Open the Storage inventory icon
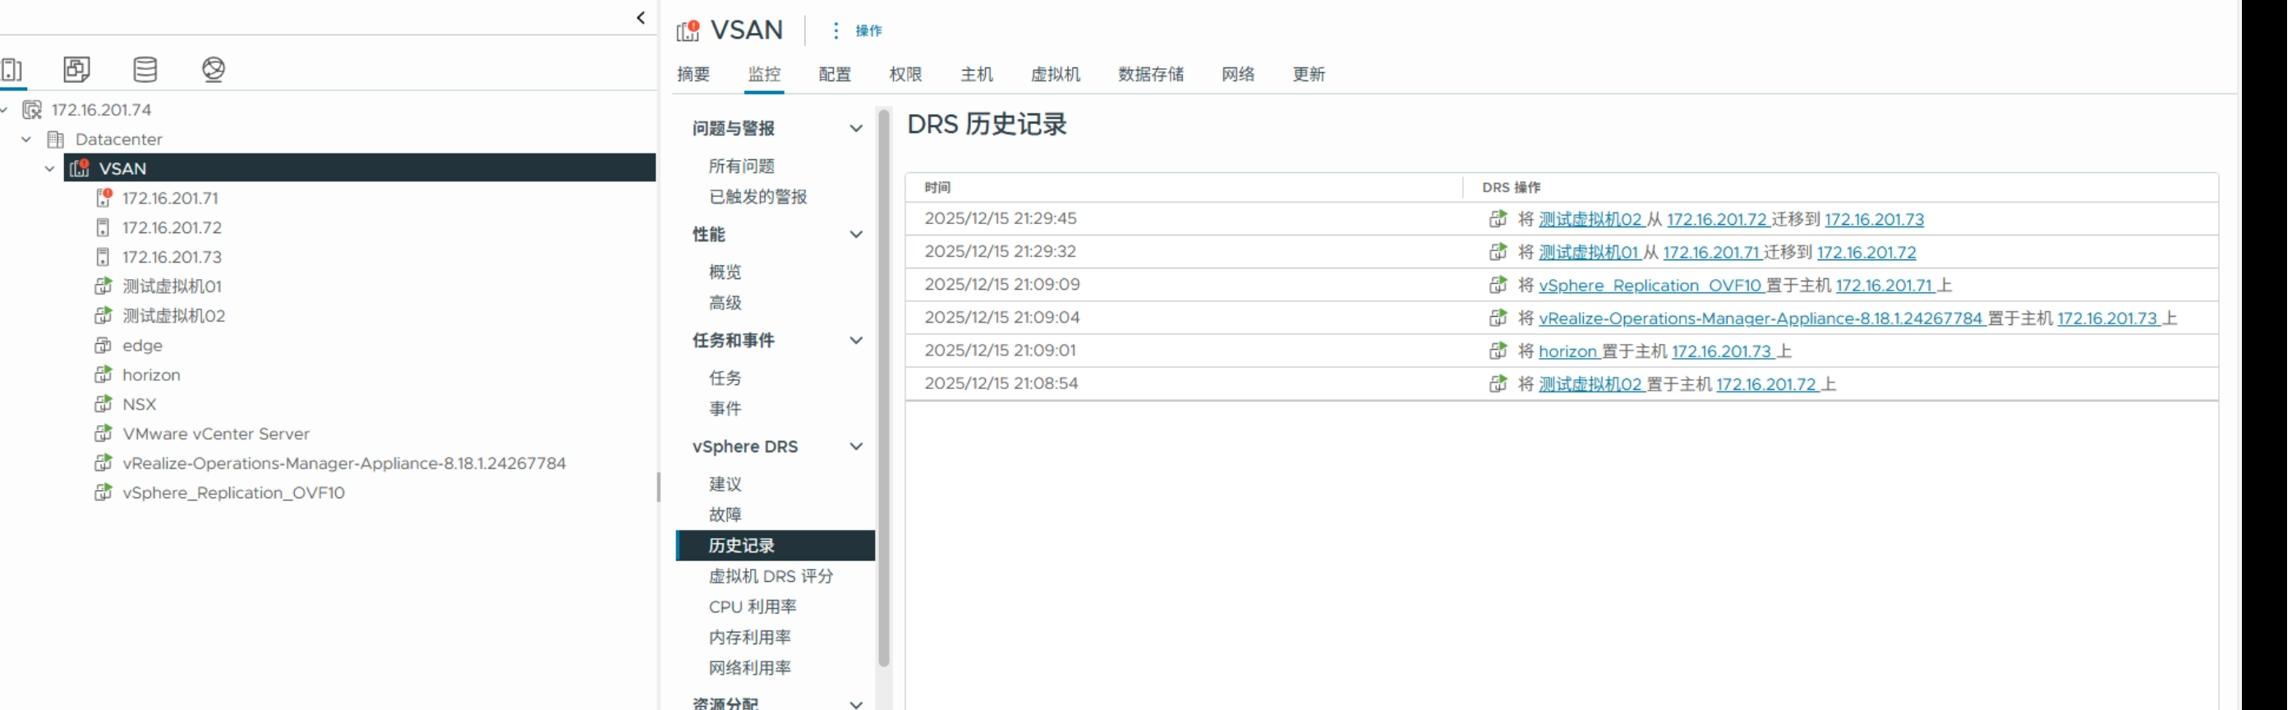The height and width of the screenshot is (710, 2292). (x=145, y=68)
